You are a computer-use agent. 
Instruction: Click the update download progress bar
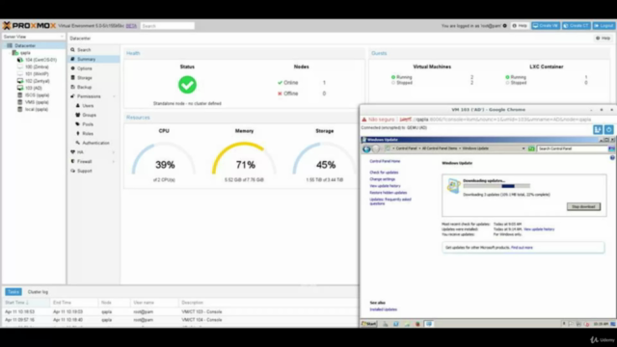coord(496,186)
